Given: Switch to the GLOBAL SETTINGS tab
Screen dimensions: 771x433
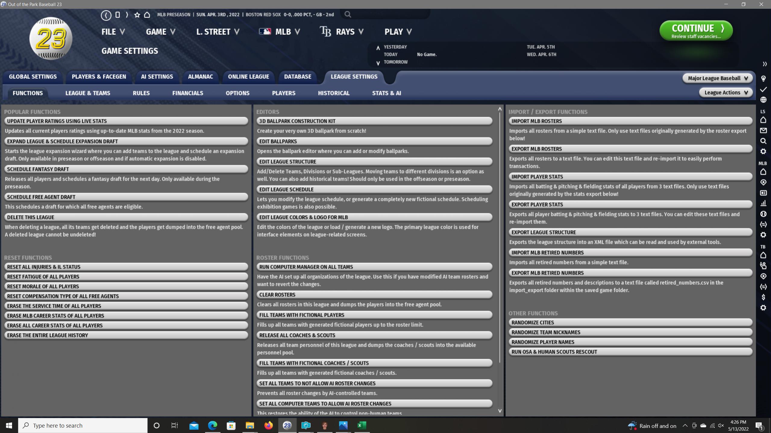Looking at the screenshot, I should pyautogui.click(x=33, y=77).
